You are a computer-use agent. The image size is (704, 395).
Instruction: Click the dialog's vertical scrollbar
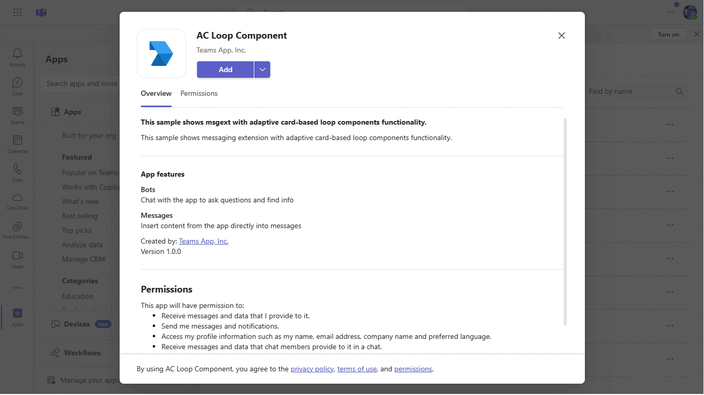[x=565, y=221]
